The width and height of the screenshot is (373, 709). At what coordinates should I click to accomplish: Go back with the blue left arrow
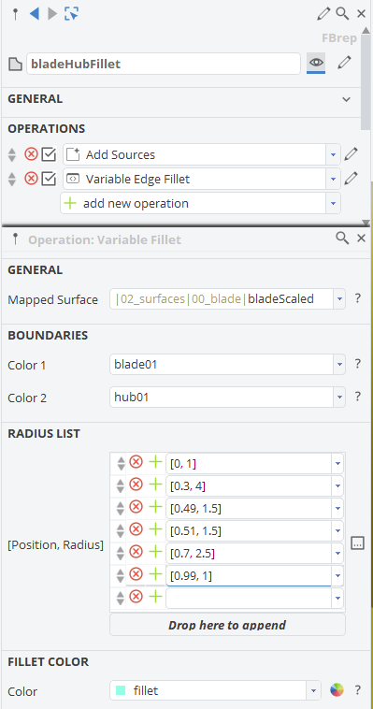click(34, 14)
